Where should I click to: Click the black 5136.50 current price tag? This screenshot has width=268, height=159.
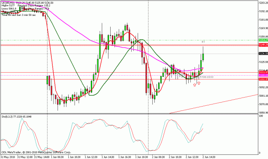(x=263, y=54)
